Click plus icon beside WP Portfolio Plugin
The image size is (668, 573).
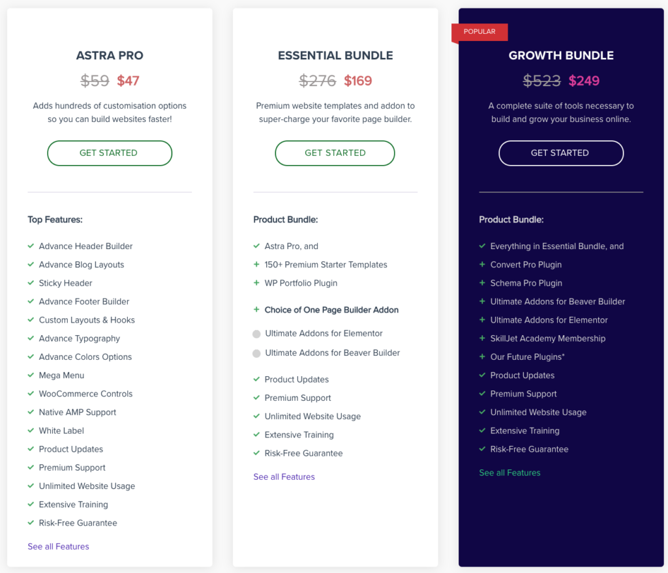coord(256,283)
